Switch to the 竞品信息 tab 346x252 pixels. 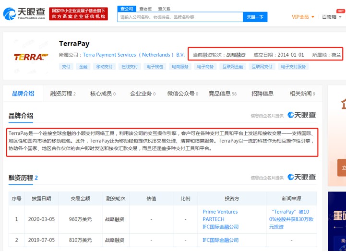click(223, 94)
